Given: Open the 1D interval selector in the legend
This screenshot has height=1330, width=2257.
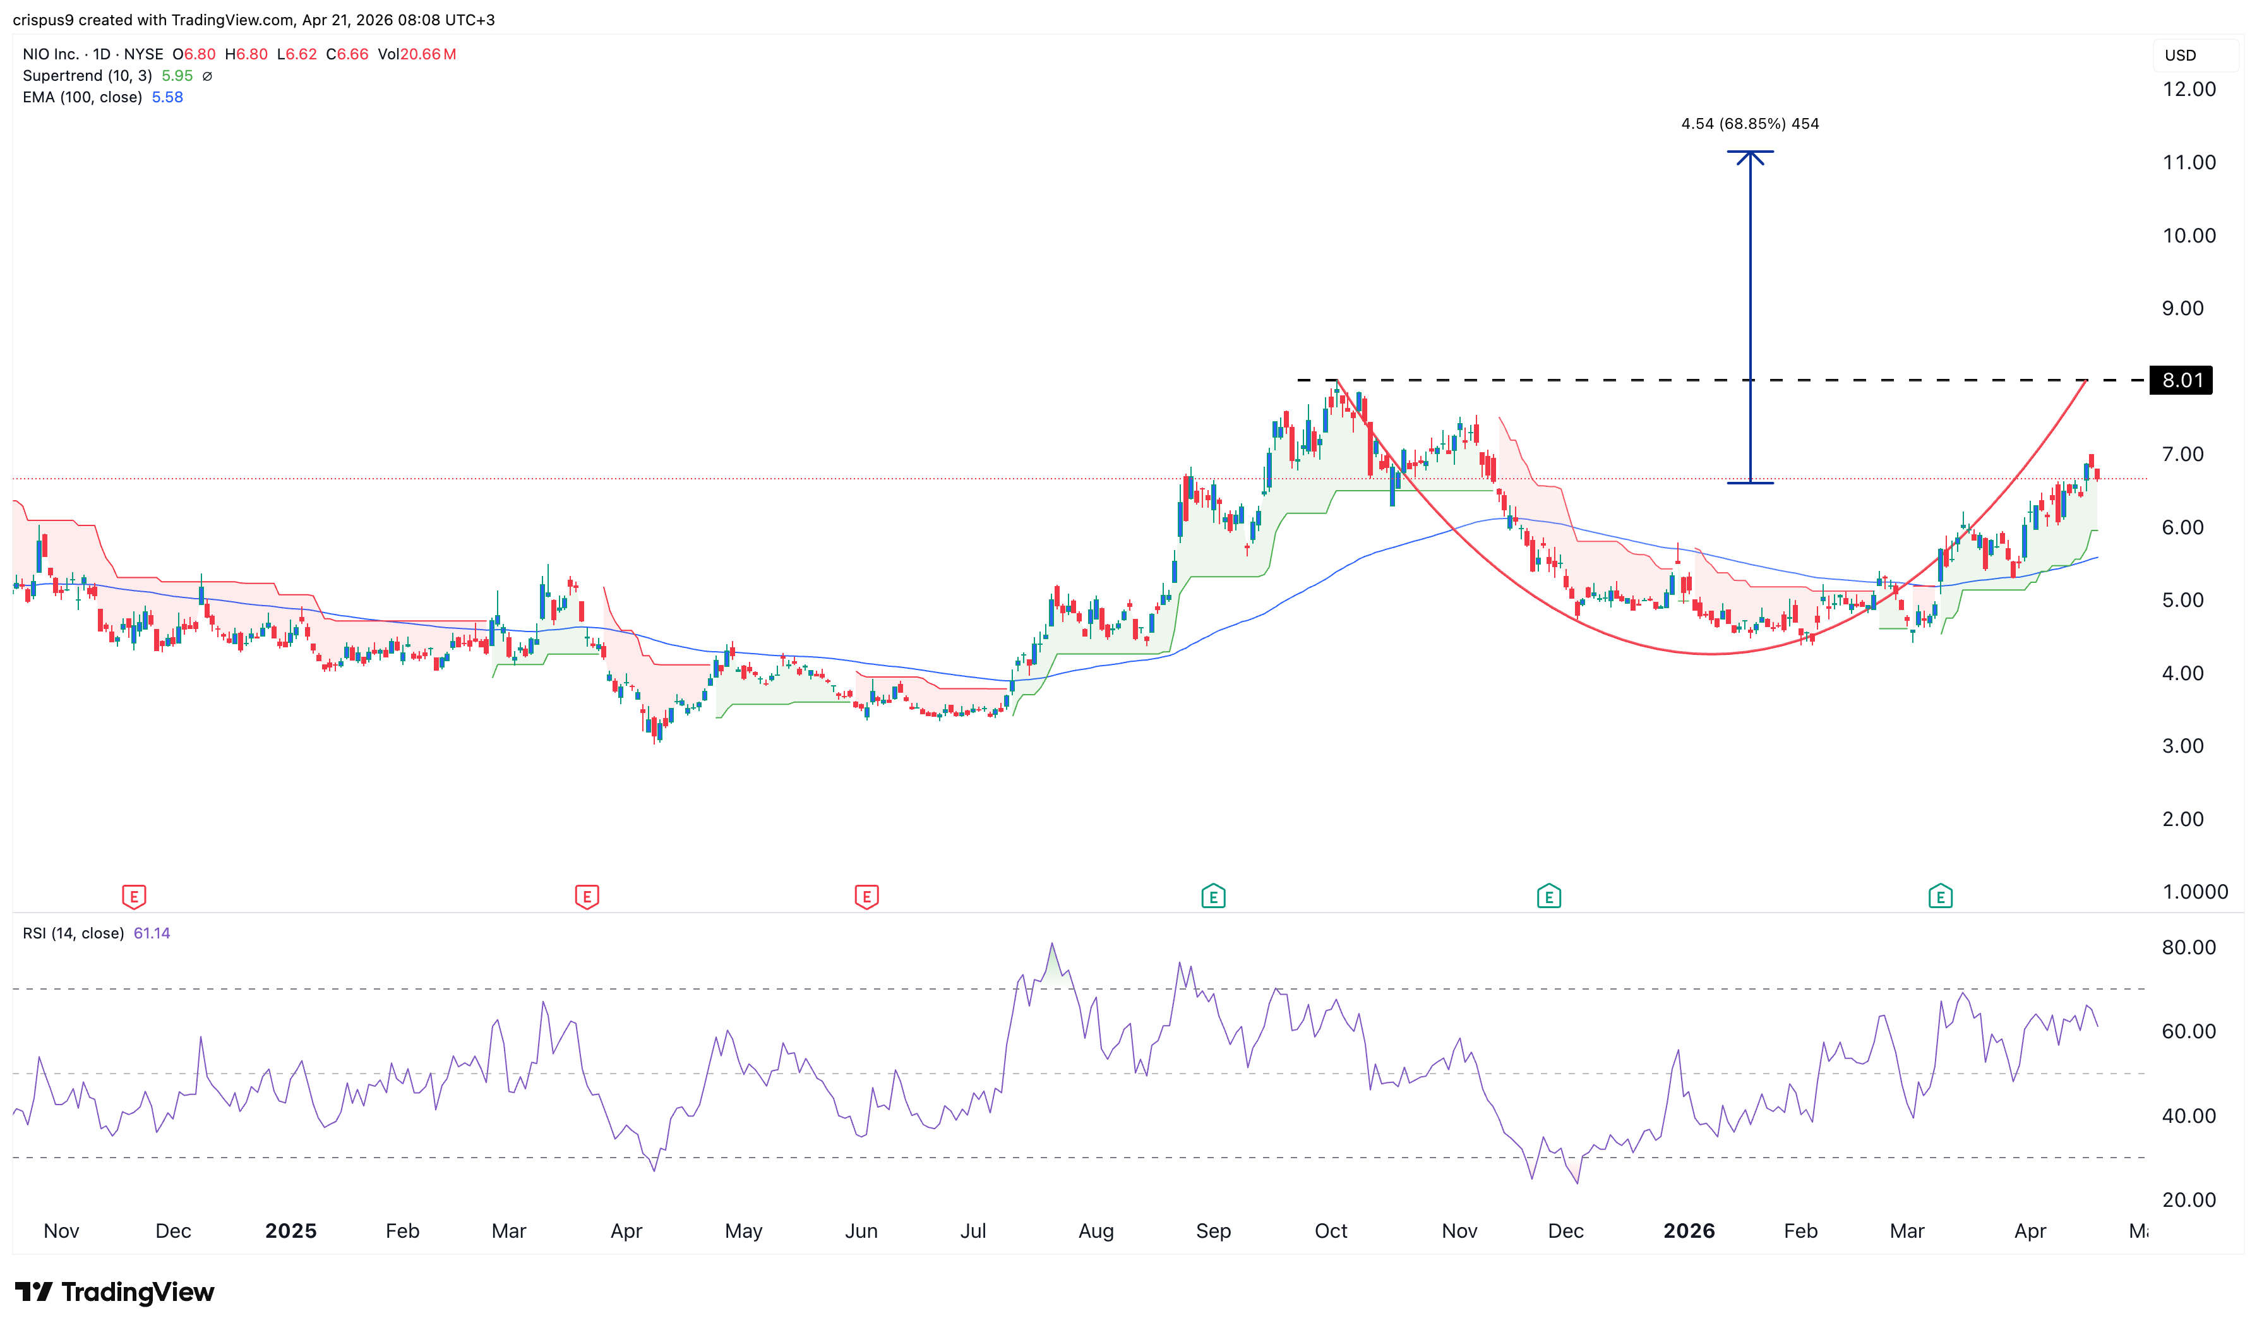Looking at the screenshot, I should pyautogui.click(x=101, y=54).
